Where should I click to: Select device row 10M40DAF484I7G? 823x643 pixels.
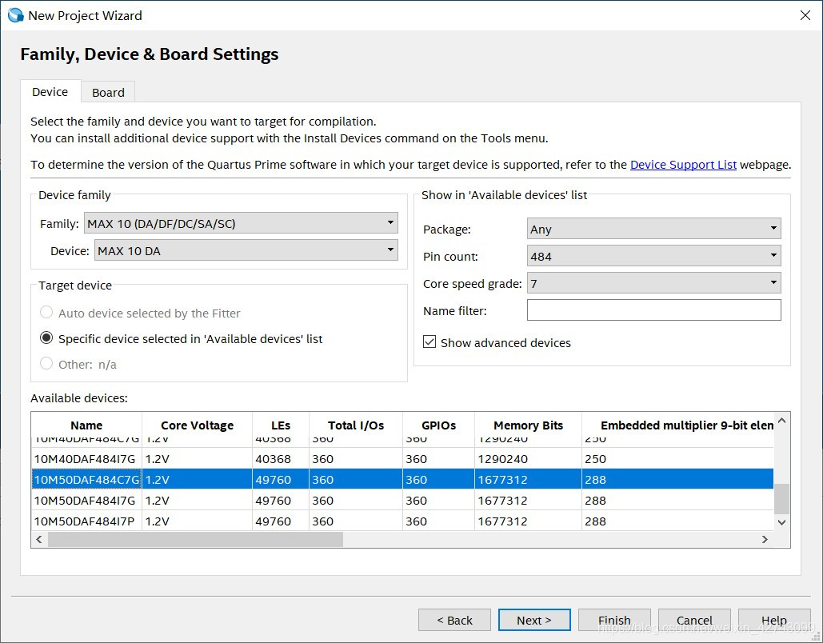[x=402, y=459]
